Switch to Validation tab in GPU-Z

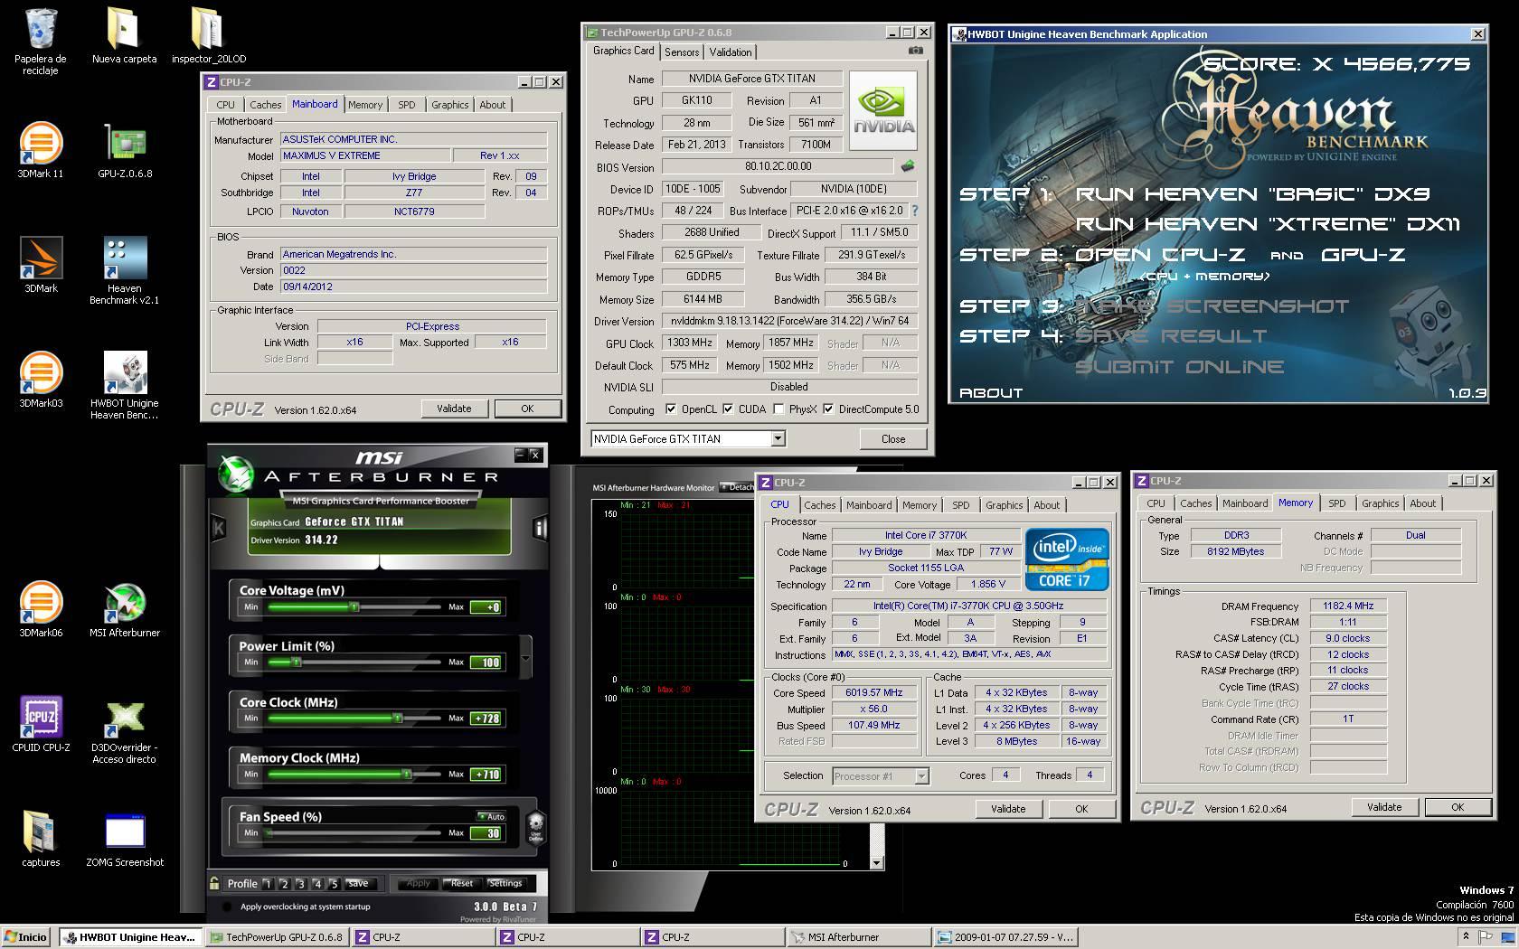[x=730, y=52]
